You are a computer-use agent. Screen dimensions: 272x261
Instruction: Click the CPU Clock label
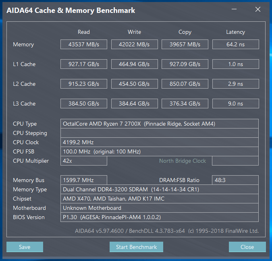[x=26, y=142]
